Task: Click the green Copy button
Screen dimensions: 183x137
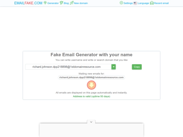Action: (x=137, y=67)
